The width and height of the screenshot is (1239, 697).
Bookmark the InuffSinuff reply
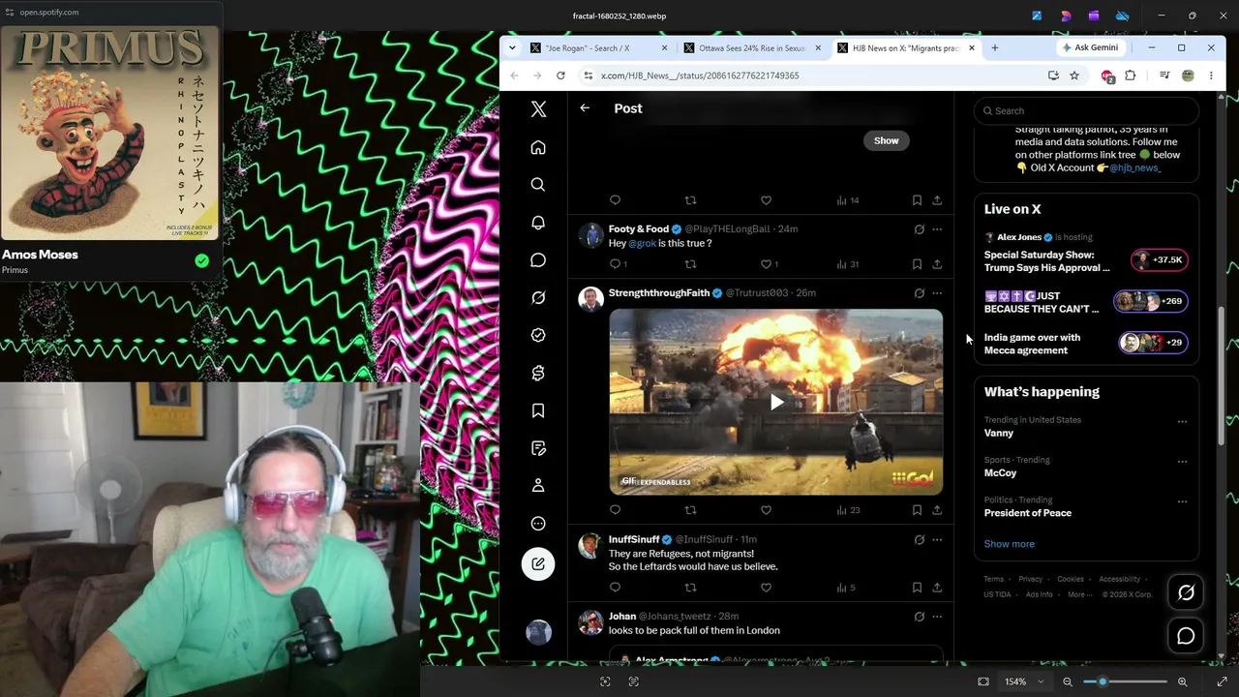point(917,588)
